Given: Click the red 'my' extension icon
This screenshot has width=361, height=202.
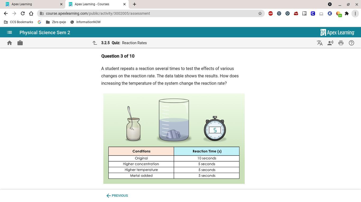Looking at the screenshot, I should (x=296, y=13).
